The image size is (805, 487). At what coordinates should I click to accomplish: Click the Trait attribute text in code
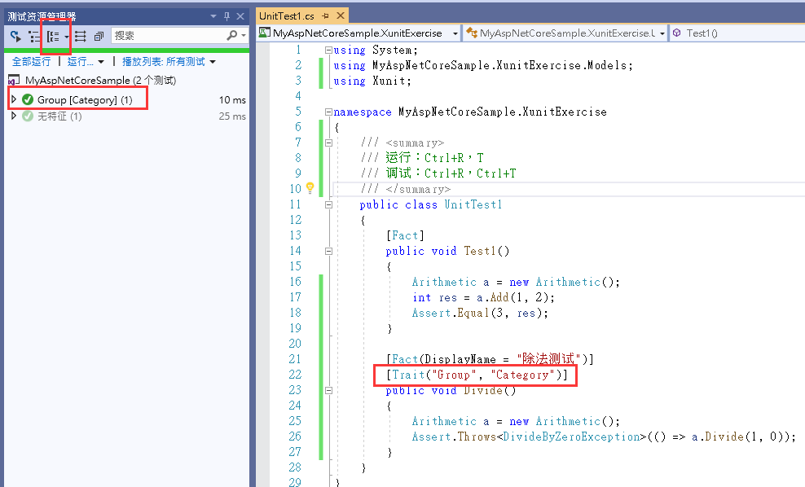click(477, 375)
